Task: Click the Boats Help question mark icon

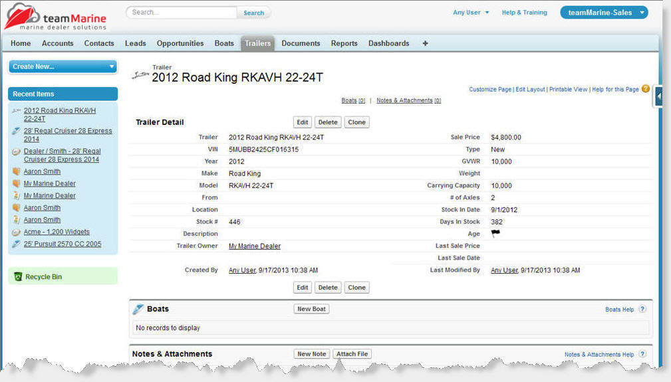Action: tap(642, 309)
